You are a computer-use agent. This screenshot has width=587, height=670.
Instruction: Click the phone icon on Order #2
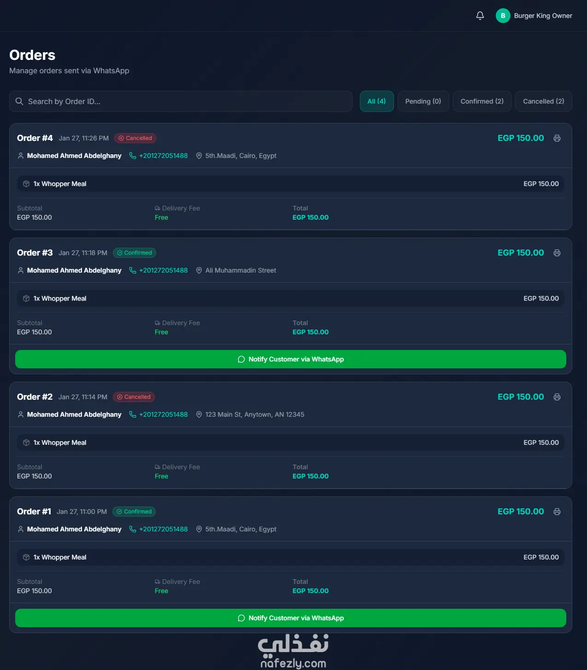point(133,414)
